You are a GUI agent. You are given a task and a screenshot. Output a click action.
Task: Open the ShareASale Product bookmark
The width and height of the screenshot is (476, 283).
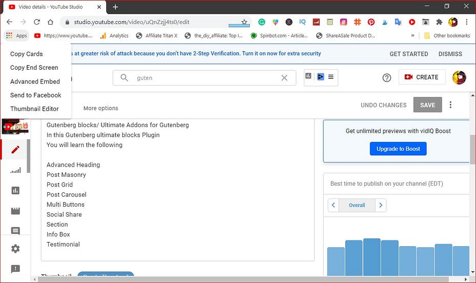click(x=346, y=35)
